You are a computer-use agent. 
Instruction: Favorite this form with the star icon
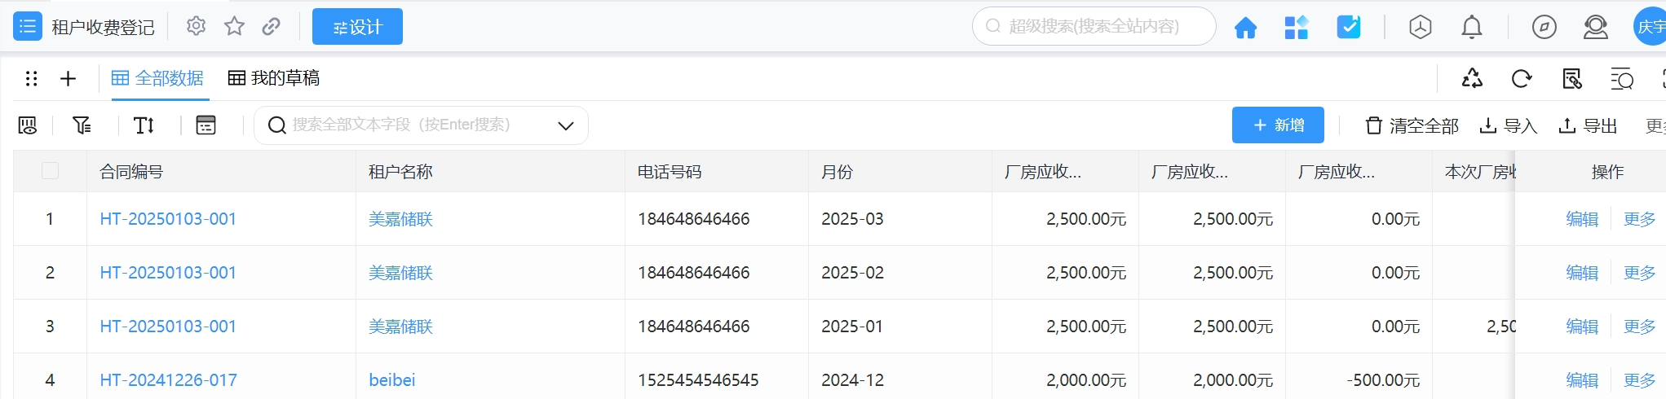234,26
